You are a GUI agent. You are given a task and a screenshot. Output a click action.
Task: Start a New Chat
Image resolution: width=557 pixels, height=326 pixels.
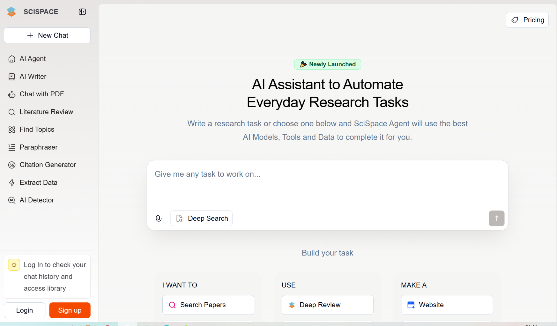pos(47,35)
